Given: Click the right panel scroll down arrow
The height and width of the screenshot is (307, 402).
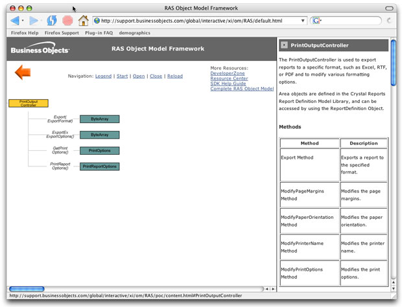Looking at the screenshot, I should tap(394, 289).
